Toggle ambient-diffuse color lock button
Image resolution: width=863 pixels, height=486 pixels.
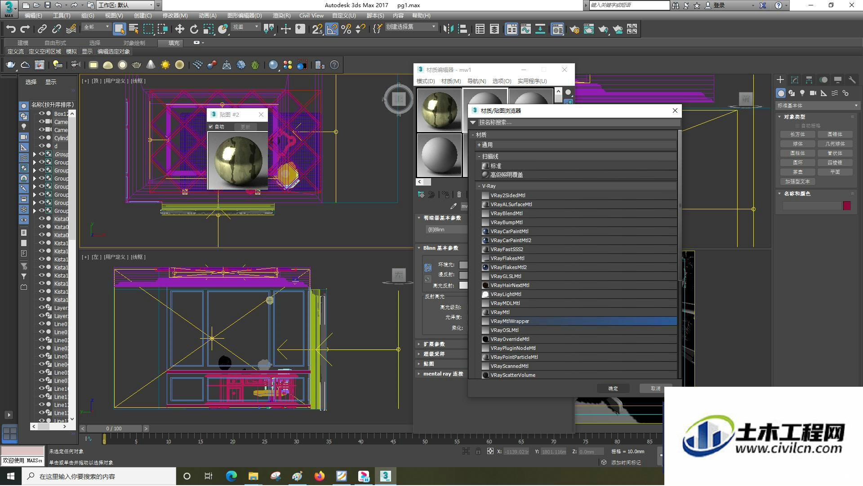pyautogui.click(x=428, y=268)
